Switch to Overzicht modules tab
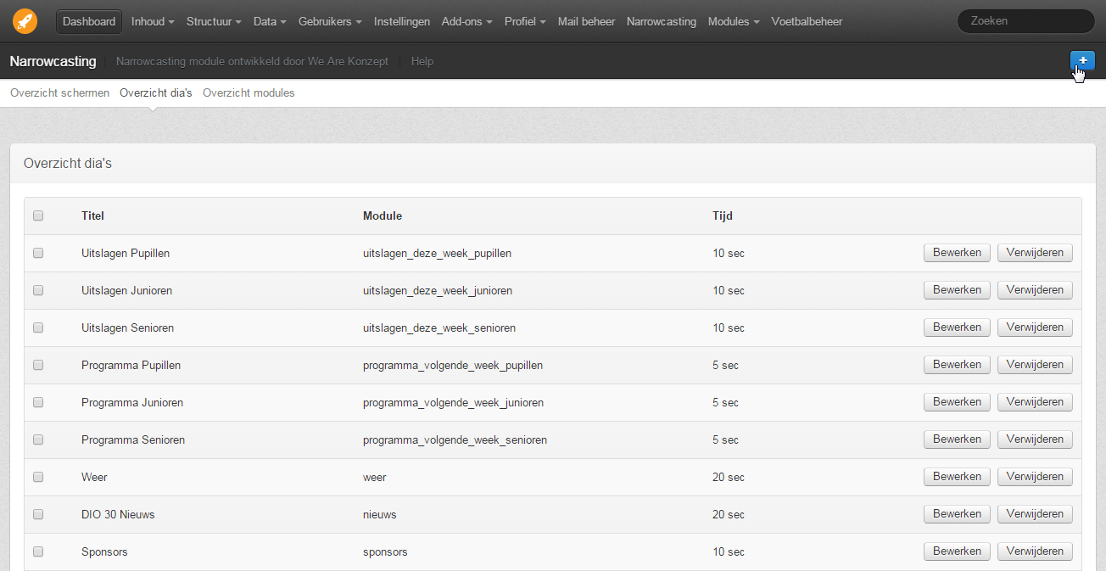The image size is (1106, 571). tap(249, 92)
